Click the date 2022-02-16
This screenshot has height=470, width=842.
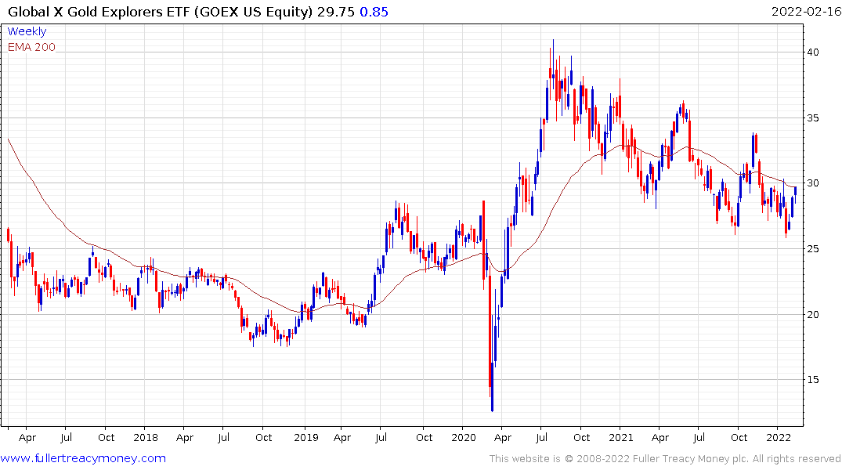[806, 11]
